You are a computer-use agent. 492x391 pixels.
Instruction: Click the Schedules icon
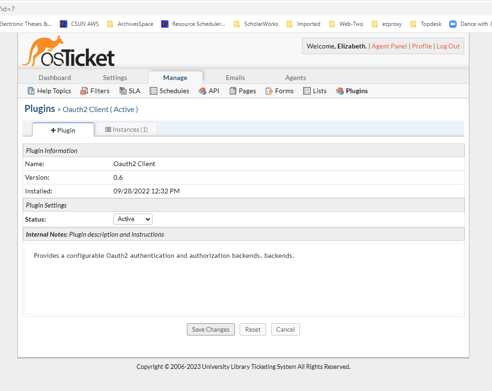click(153, 91)
